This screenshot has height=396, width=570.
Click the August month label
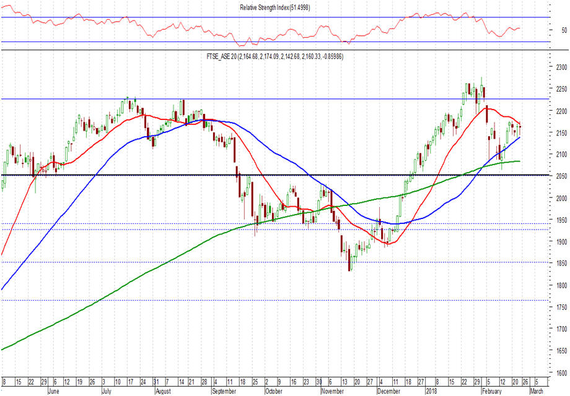coord(163,391)
